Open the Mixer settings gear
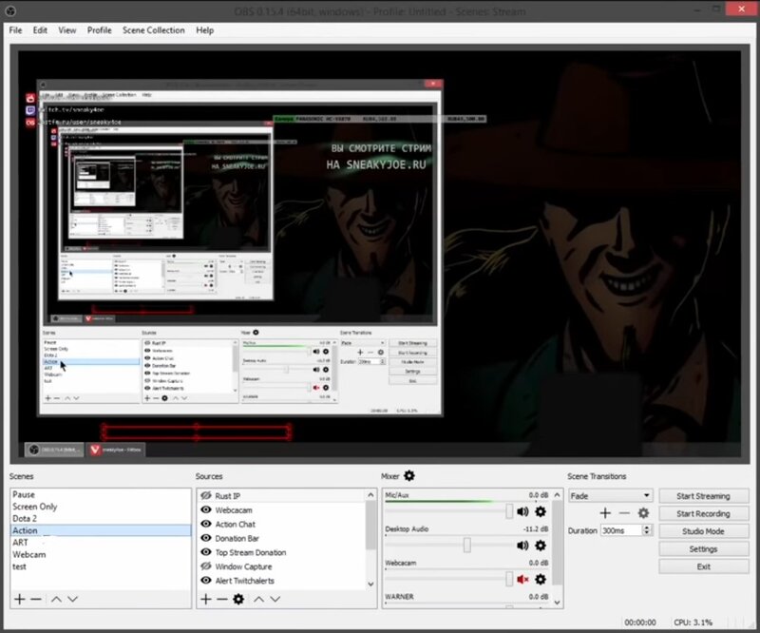The height and width of the screenshot is (633, 760). (409, 476)
